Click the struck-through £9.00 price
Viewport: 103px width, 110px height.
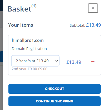[x=43, y=69]
